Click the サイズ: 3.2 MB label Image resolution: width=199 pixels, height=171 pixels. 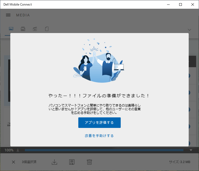(180, 162)
